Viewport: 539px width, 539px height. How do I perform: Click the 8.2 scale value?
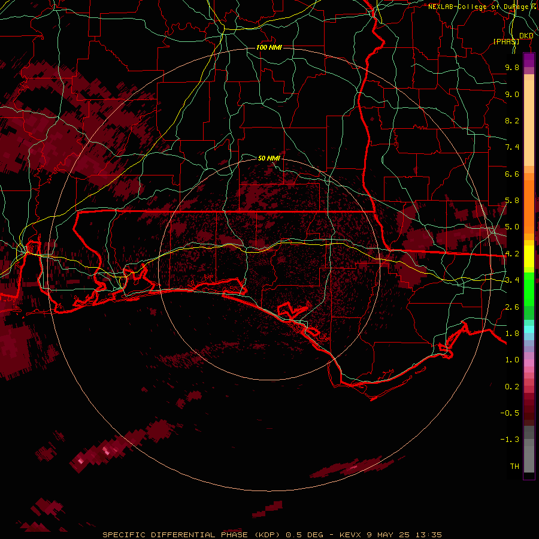click(x=512, y=120)
